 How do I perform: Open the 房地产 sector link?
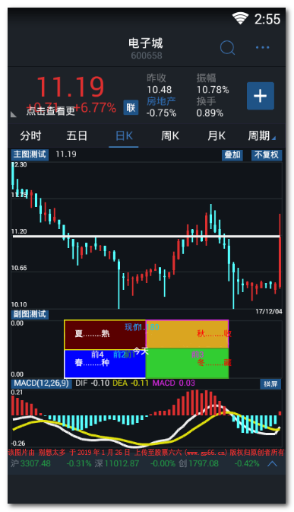click(161, 101)
